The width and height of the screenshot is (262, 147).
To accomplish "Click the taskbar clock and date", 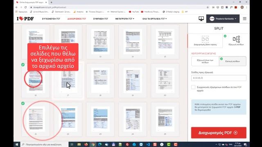I will click(237, 145).
